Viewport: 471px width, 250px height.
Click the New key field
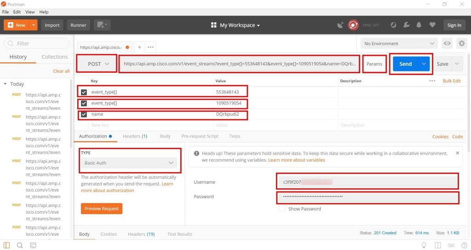[151, 125]
